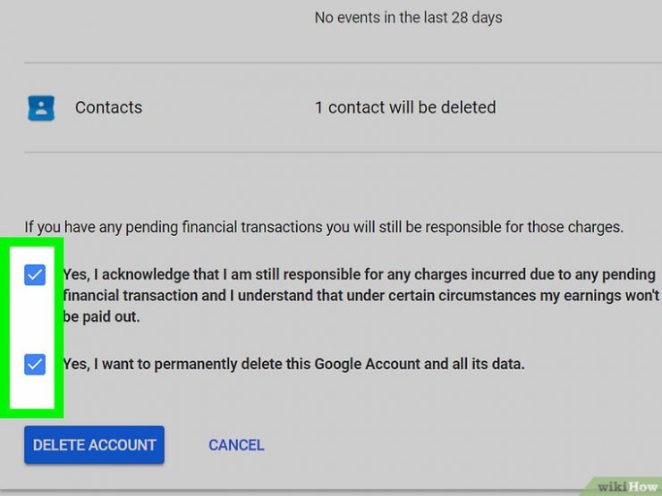Uncheck the permanently delete Google Account checkbox
The width and height of the screenshot is (662, 496).
[35, 364]
